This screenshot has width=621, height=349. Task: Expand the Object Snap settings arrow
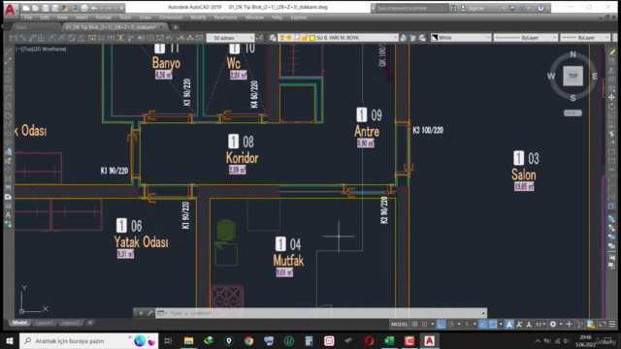tap(501, 324)
